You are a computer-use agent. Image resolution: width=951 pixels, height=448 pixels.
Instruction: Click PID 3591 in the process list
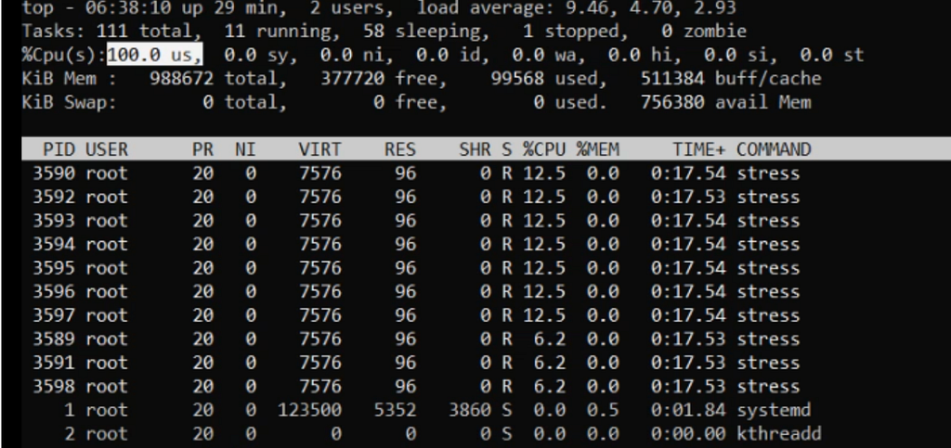pos(54,362)
